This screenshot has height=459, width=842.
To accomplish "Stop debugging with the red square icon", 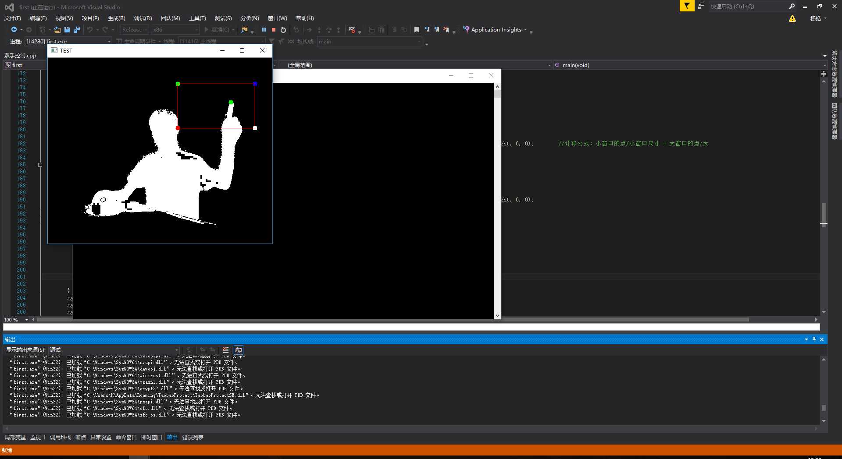I will (x=274, y=30).
